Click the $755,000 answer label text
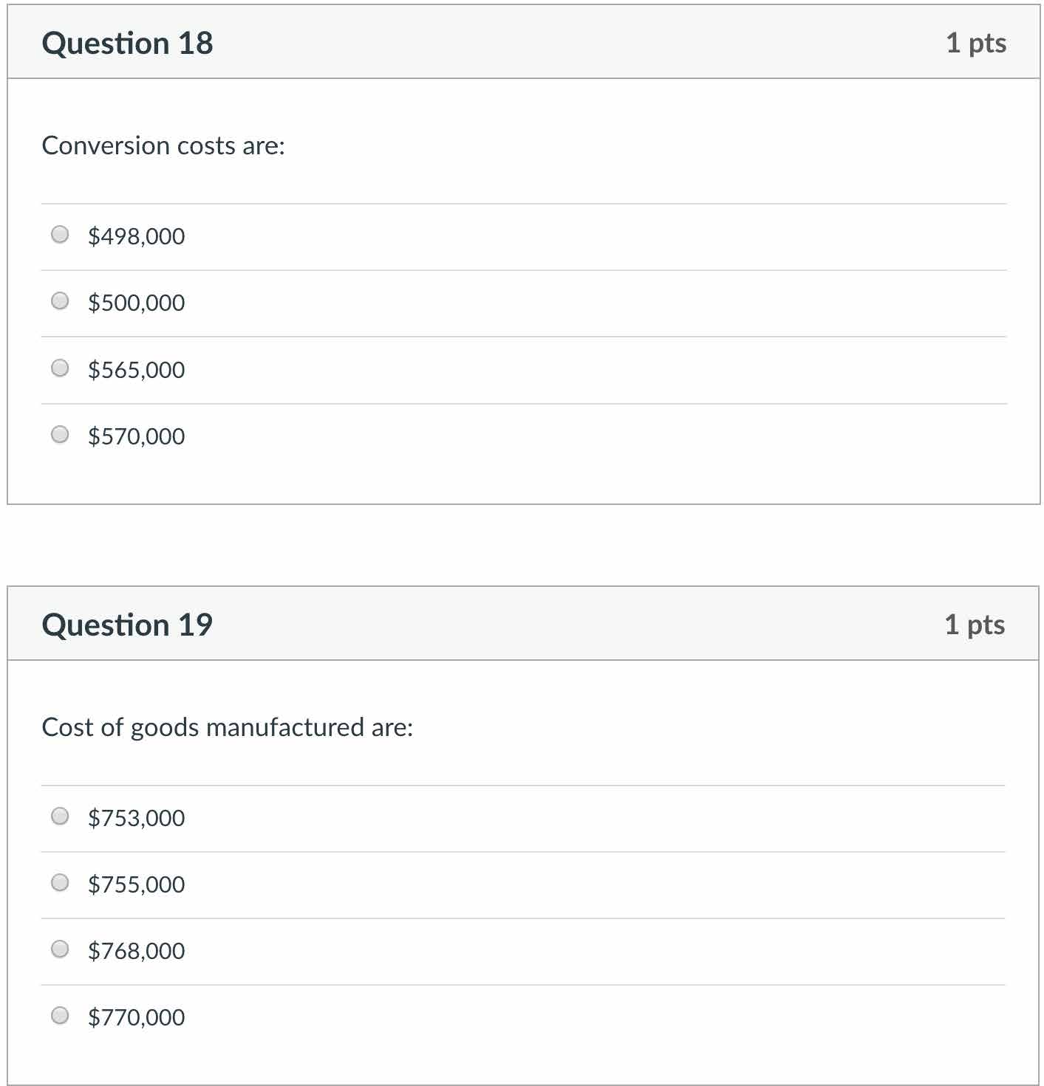 point(137,884)
